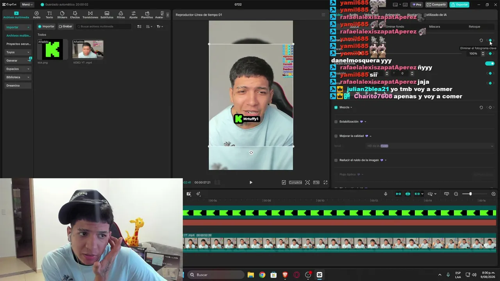The width and height of the screenshot is (500, 281).
Task: Enable the Mejorar la calidad checkbox
Action: (336, 136)
